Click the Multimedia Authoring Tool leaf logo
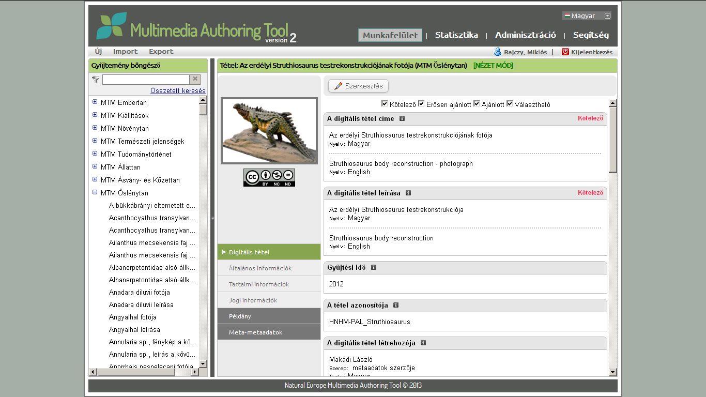The image size is (706, 397). point(111,26)
